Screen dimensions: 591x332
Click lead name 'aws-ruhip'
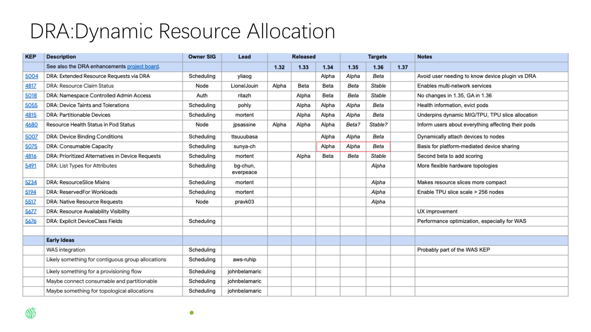point(244,260)
